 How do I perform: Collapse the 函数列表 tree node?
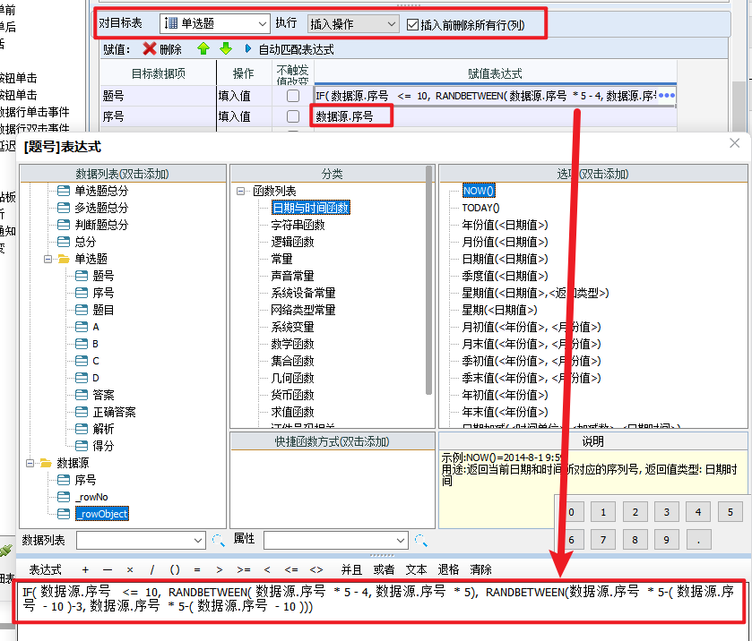(x=241, y=192)
